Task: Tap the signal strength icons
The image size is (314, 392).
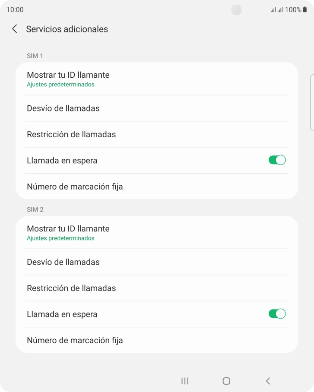Action: 277,9
